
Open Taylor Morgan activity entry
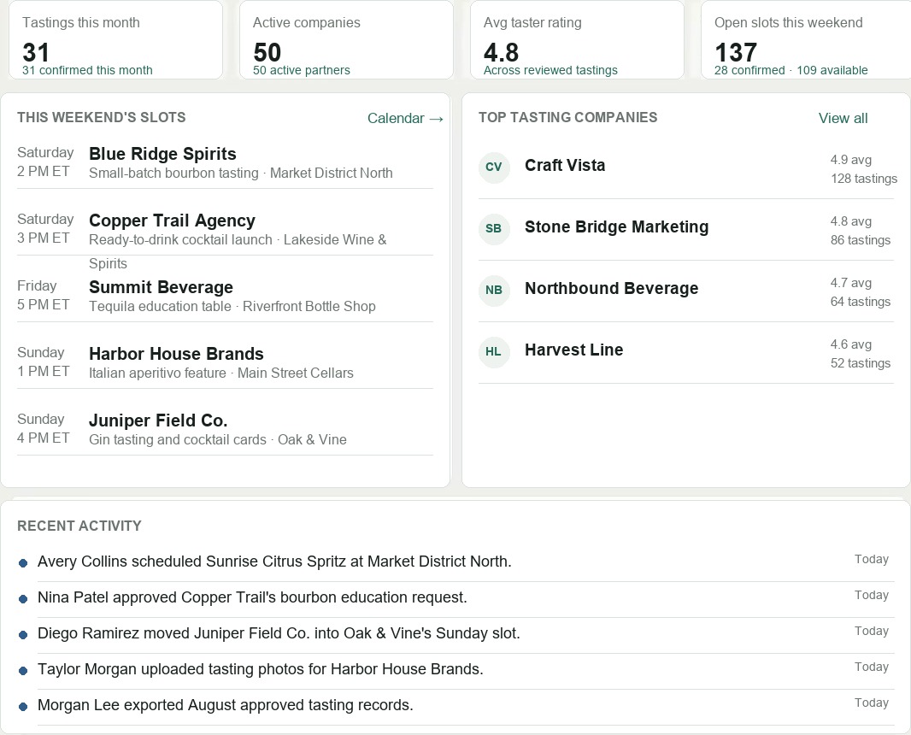261,669
